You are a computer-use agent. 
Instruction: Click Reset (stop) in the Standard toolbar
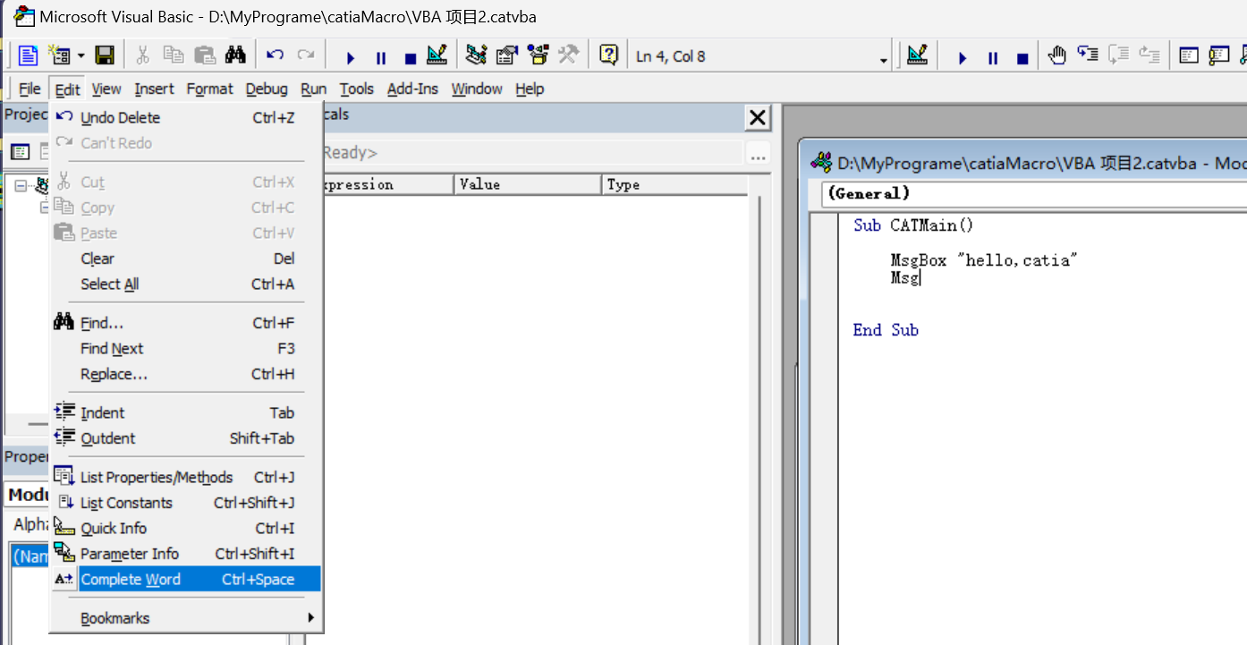pyautogui.click(x=410, y=57)
